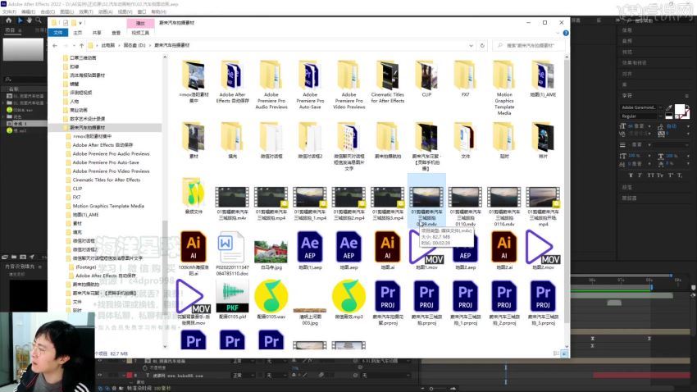Click the character fill color swatch
Image resolution: width=697 pixels, height=392 pixels.
tap(680, 109)
